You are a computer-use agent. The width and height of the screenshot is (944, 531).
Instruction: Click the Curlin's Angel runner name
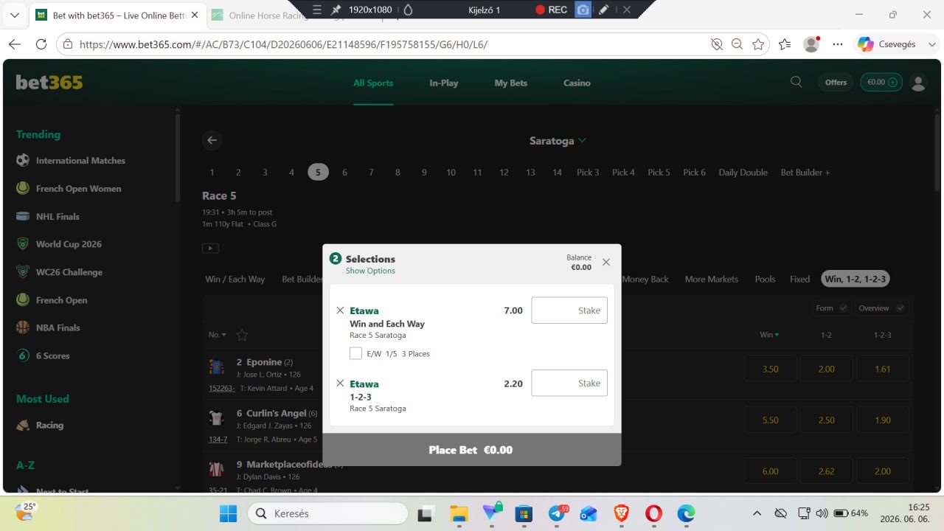277,414
